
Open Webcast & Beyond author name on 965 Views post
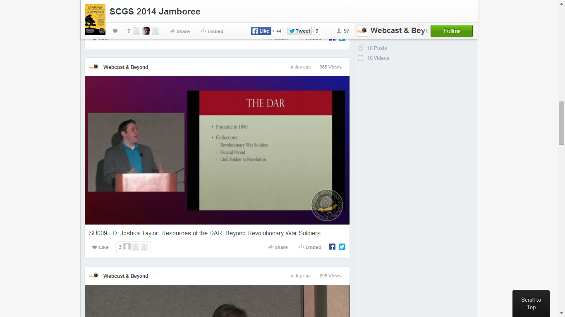click(x=126, y=67)
